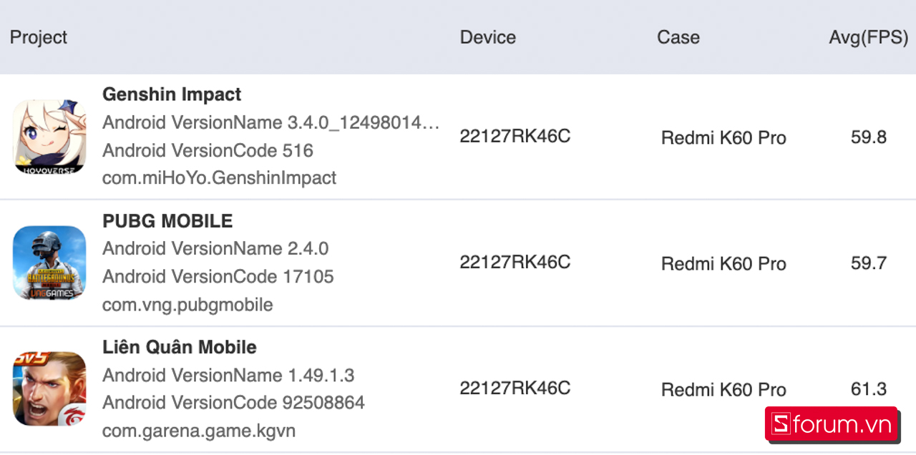The image size is (916, 455).
Task: Sort by the Avg(FPS) column header
Action: coord(868,37)
